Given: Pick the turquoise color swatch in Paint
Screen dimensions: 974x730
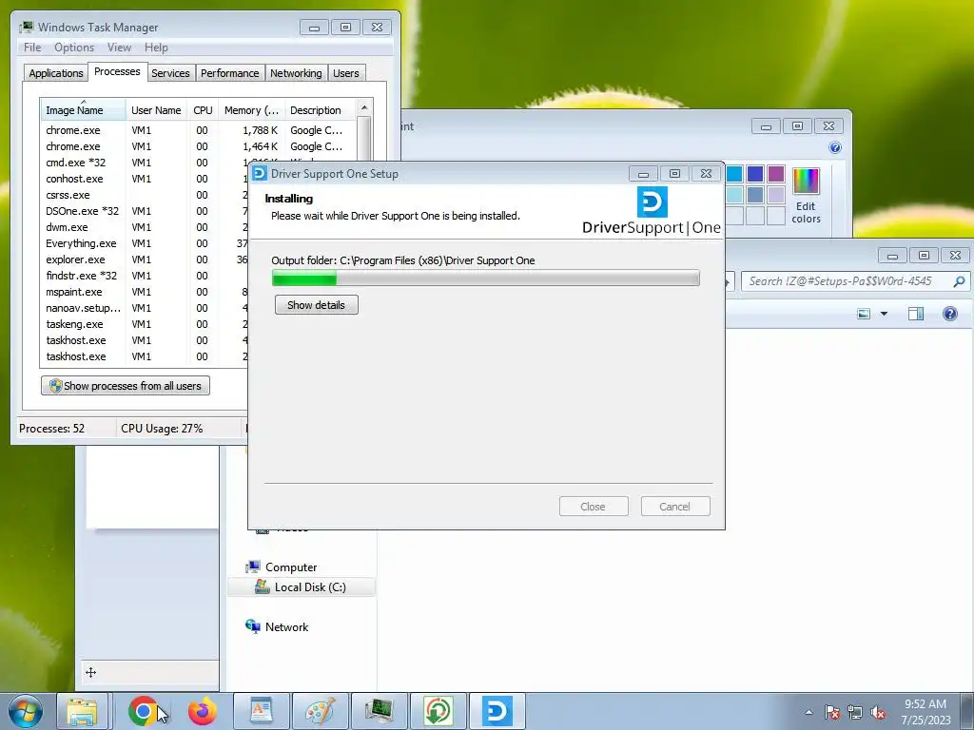Looking at the screenshot, I should pyautogui.click(x=734, y=175).
